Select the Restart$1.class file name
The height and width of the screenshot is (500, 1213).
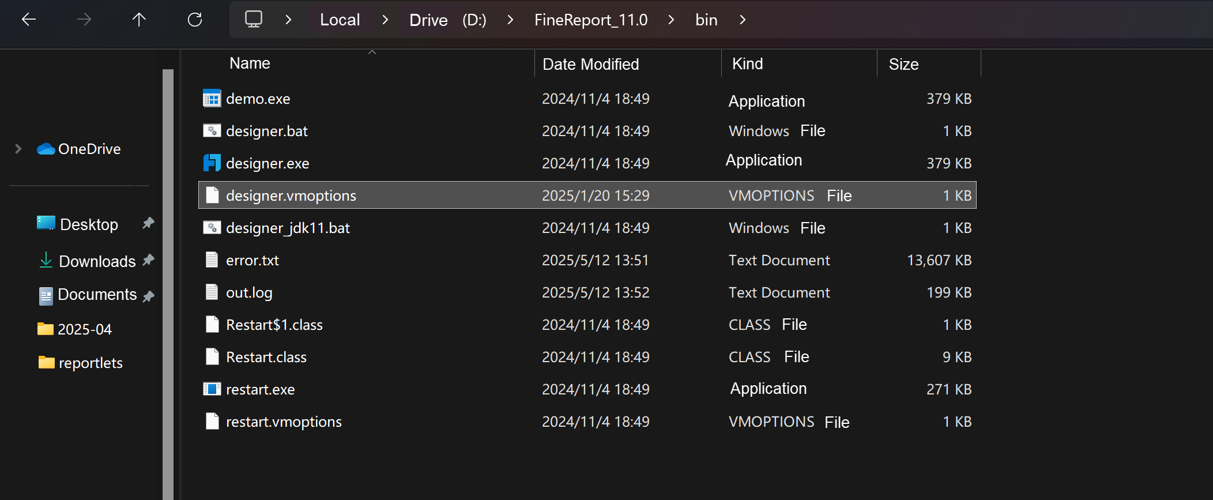pos(274,325)
